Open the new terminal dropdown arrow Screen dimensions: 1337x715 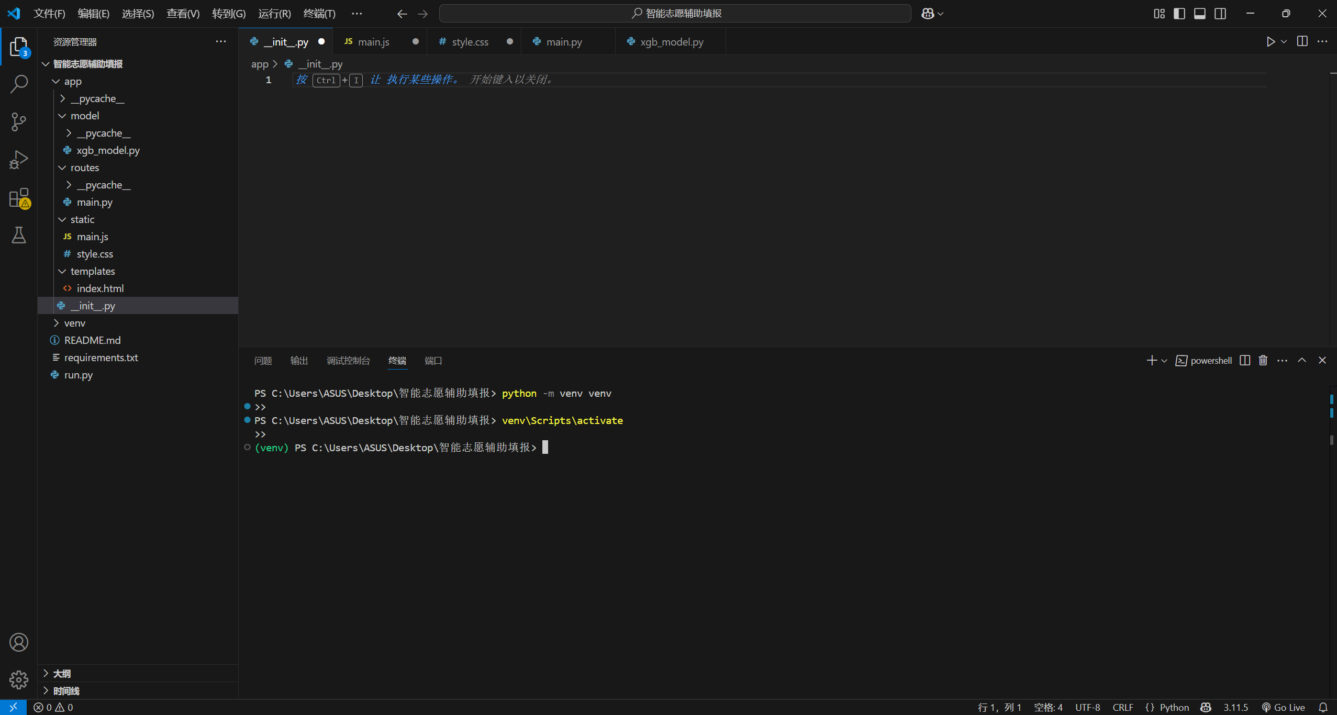coord(1163,360)
